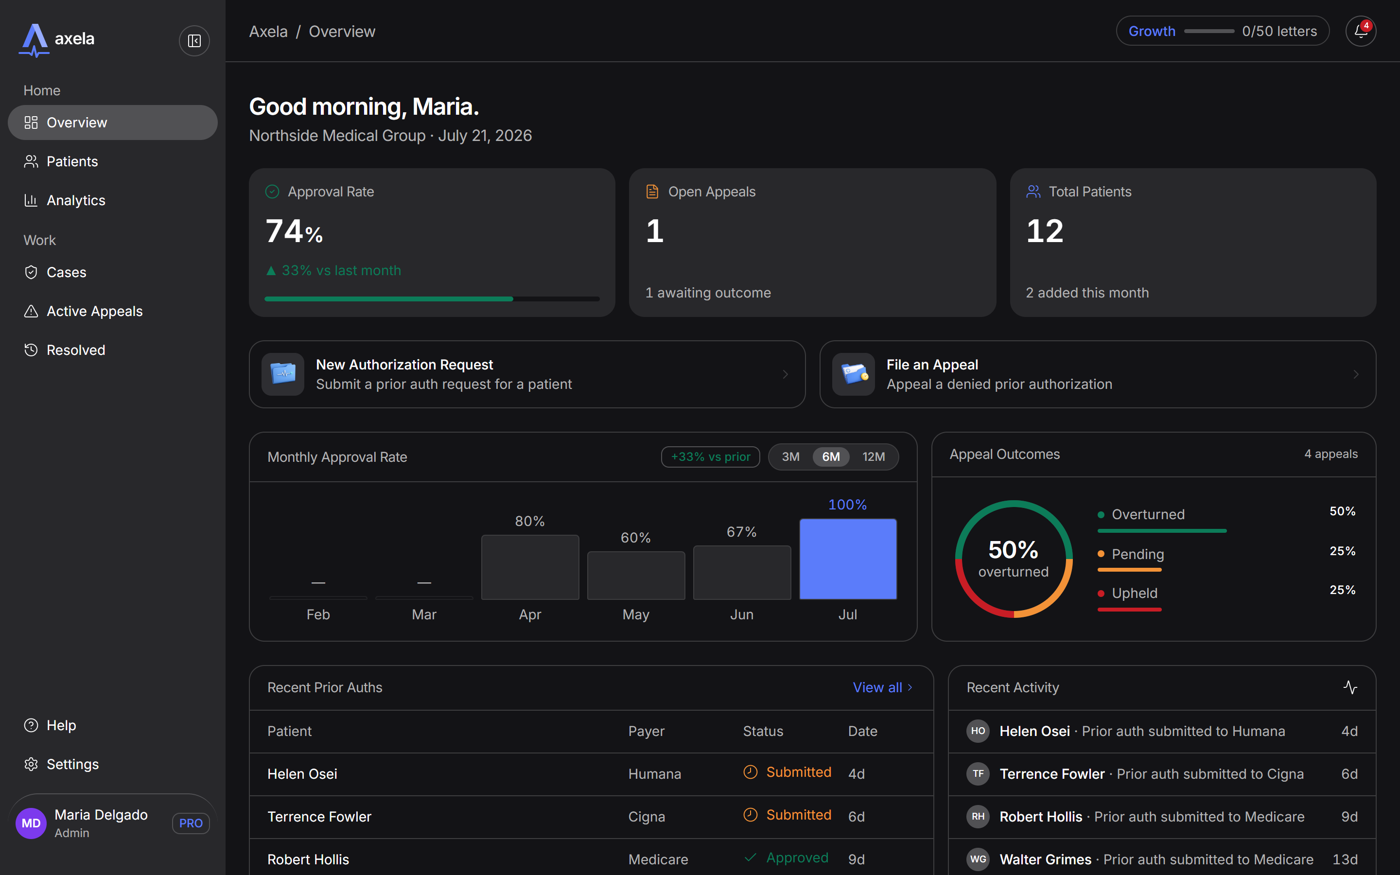
Task: Collapse the sidebar with the panel icon
Action: (194, 40)
